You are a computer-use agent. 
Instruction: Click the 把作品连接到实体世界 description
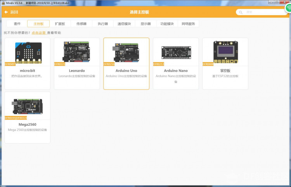coord(27,76)
